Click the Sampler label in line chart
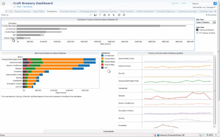The height and width of the screenshot is (137, 220). (x=121, y=96)
